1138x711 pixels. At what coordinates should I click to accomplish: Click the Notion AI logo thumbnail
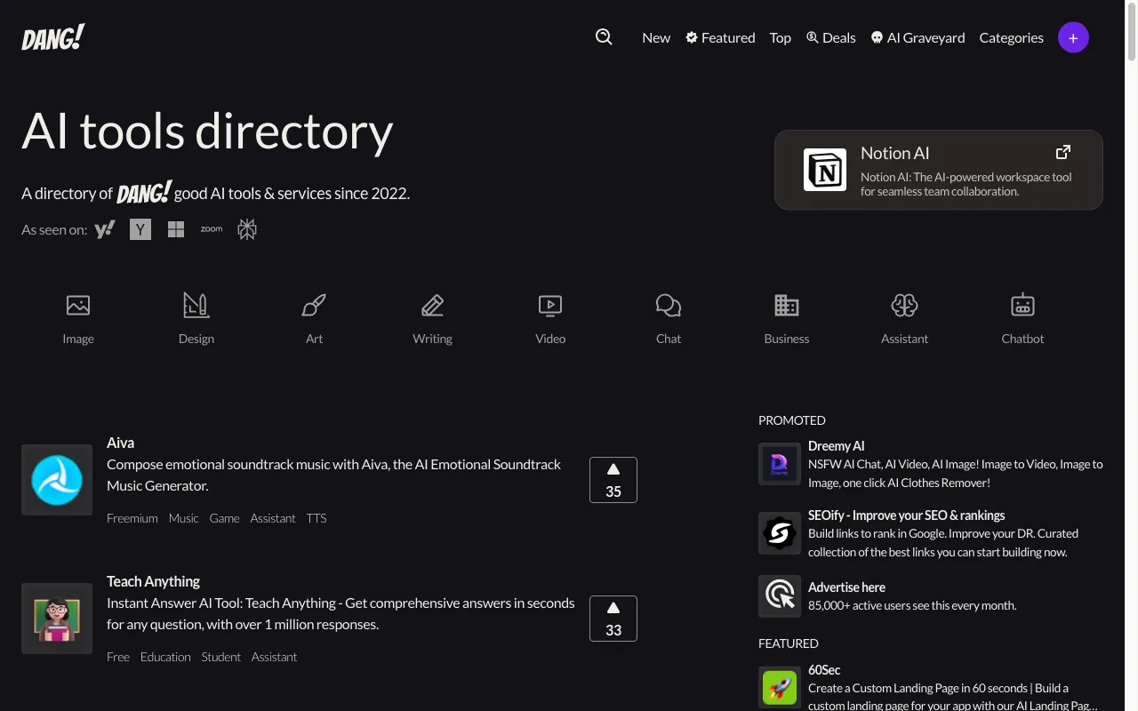tap(825, 170)
